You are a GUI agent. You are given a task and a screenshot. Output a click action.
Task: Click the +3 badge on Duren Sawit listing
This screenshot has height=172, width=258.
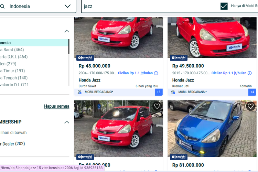click(x=159, y=92)
